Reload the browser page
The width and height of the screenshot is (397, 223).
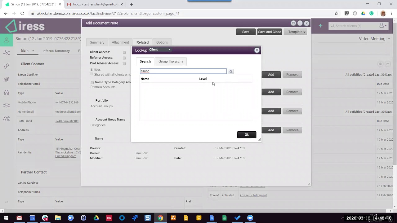[22, 13]
